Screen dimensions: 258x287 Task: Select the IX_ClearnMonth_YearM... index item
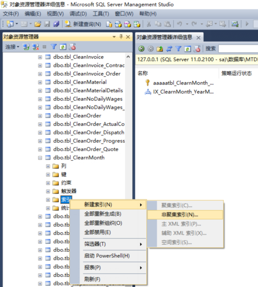tap(183, 91)
